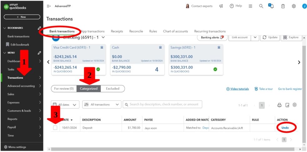Open the user profile avatar J

[304, 6]
